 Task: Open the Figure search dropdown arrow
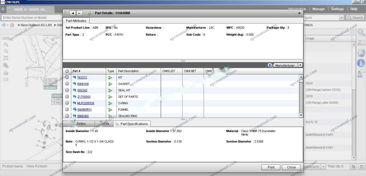(342, 18)
